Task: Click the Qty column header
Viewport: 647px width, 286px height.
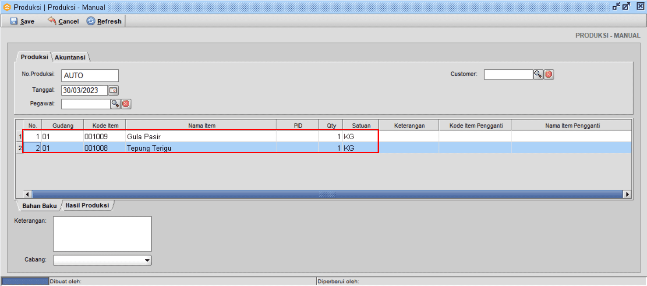Action: (x=331, y=125)
